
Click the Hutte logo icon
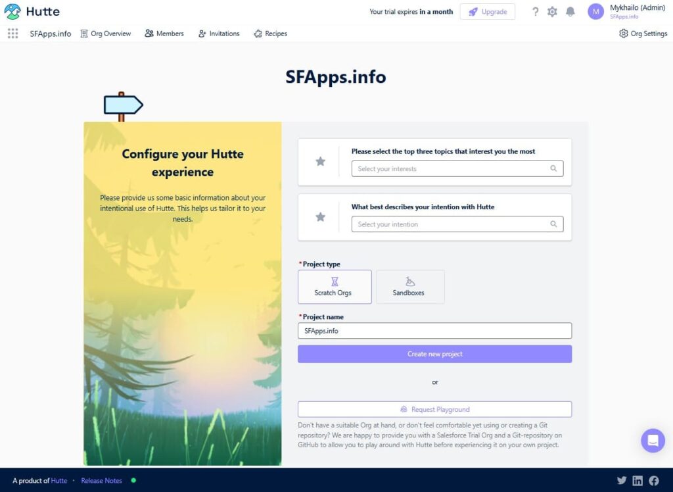12,12
